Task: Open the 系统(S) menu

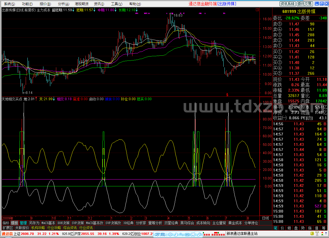Action: pos(9,4)
